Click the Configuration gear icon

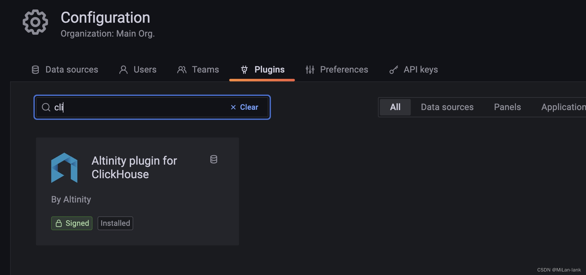click(35, 22)
